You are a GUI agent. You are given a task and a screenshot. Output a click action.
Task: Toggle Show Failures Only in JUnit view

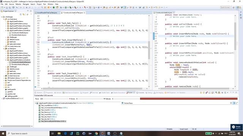click(207, 93)
